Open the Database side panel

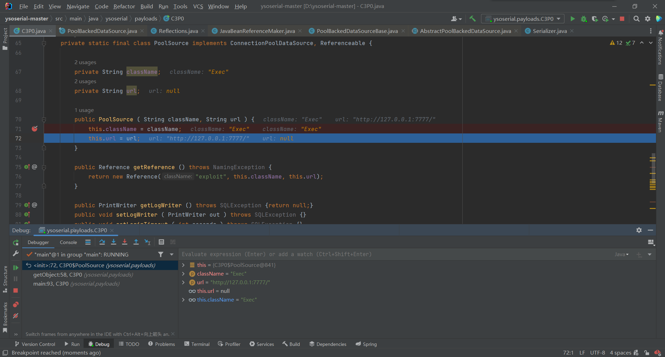pyautogui.click(x=660, y=88)
